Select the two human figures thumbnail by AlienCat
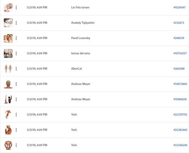Viewport: 189px width, 153px height. [x=8, y=69]
